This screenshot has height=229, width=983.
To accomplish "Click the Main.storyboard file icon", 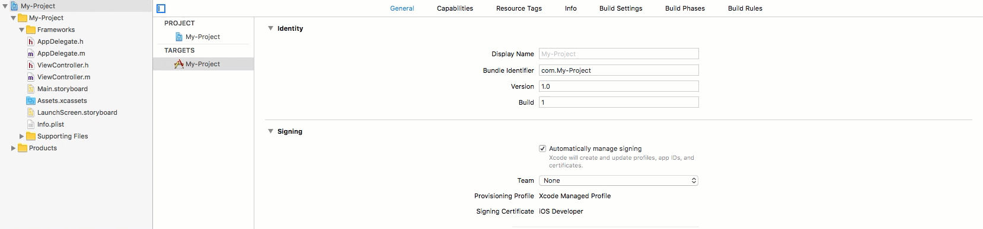I will [x=31, y=89].
